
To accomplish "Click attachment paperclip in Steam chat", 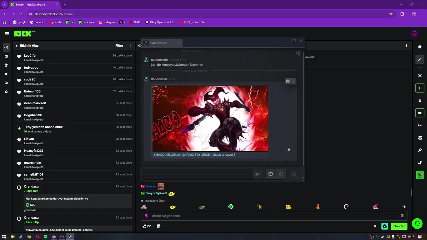I will (x=281, y=174).
